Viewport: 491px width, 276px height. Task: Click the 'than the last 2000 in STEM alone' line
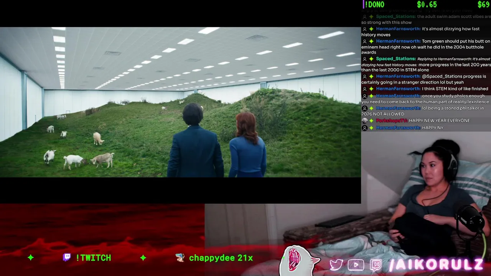click(x=395, y=70)
